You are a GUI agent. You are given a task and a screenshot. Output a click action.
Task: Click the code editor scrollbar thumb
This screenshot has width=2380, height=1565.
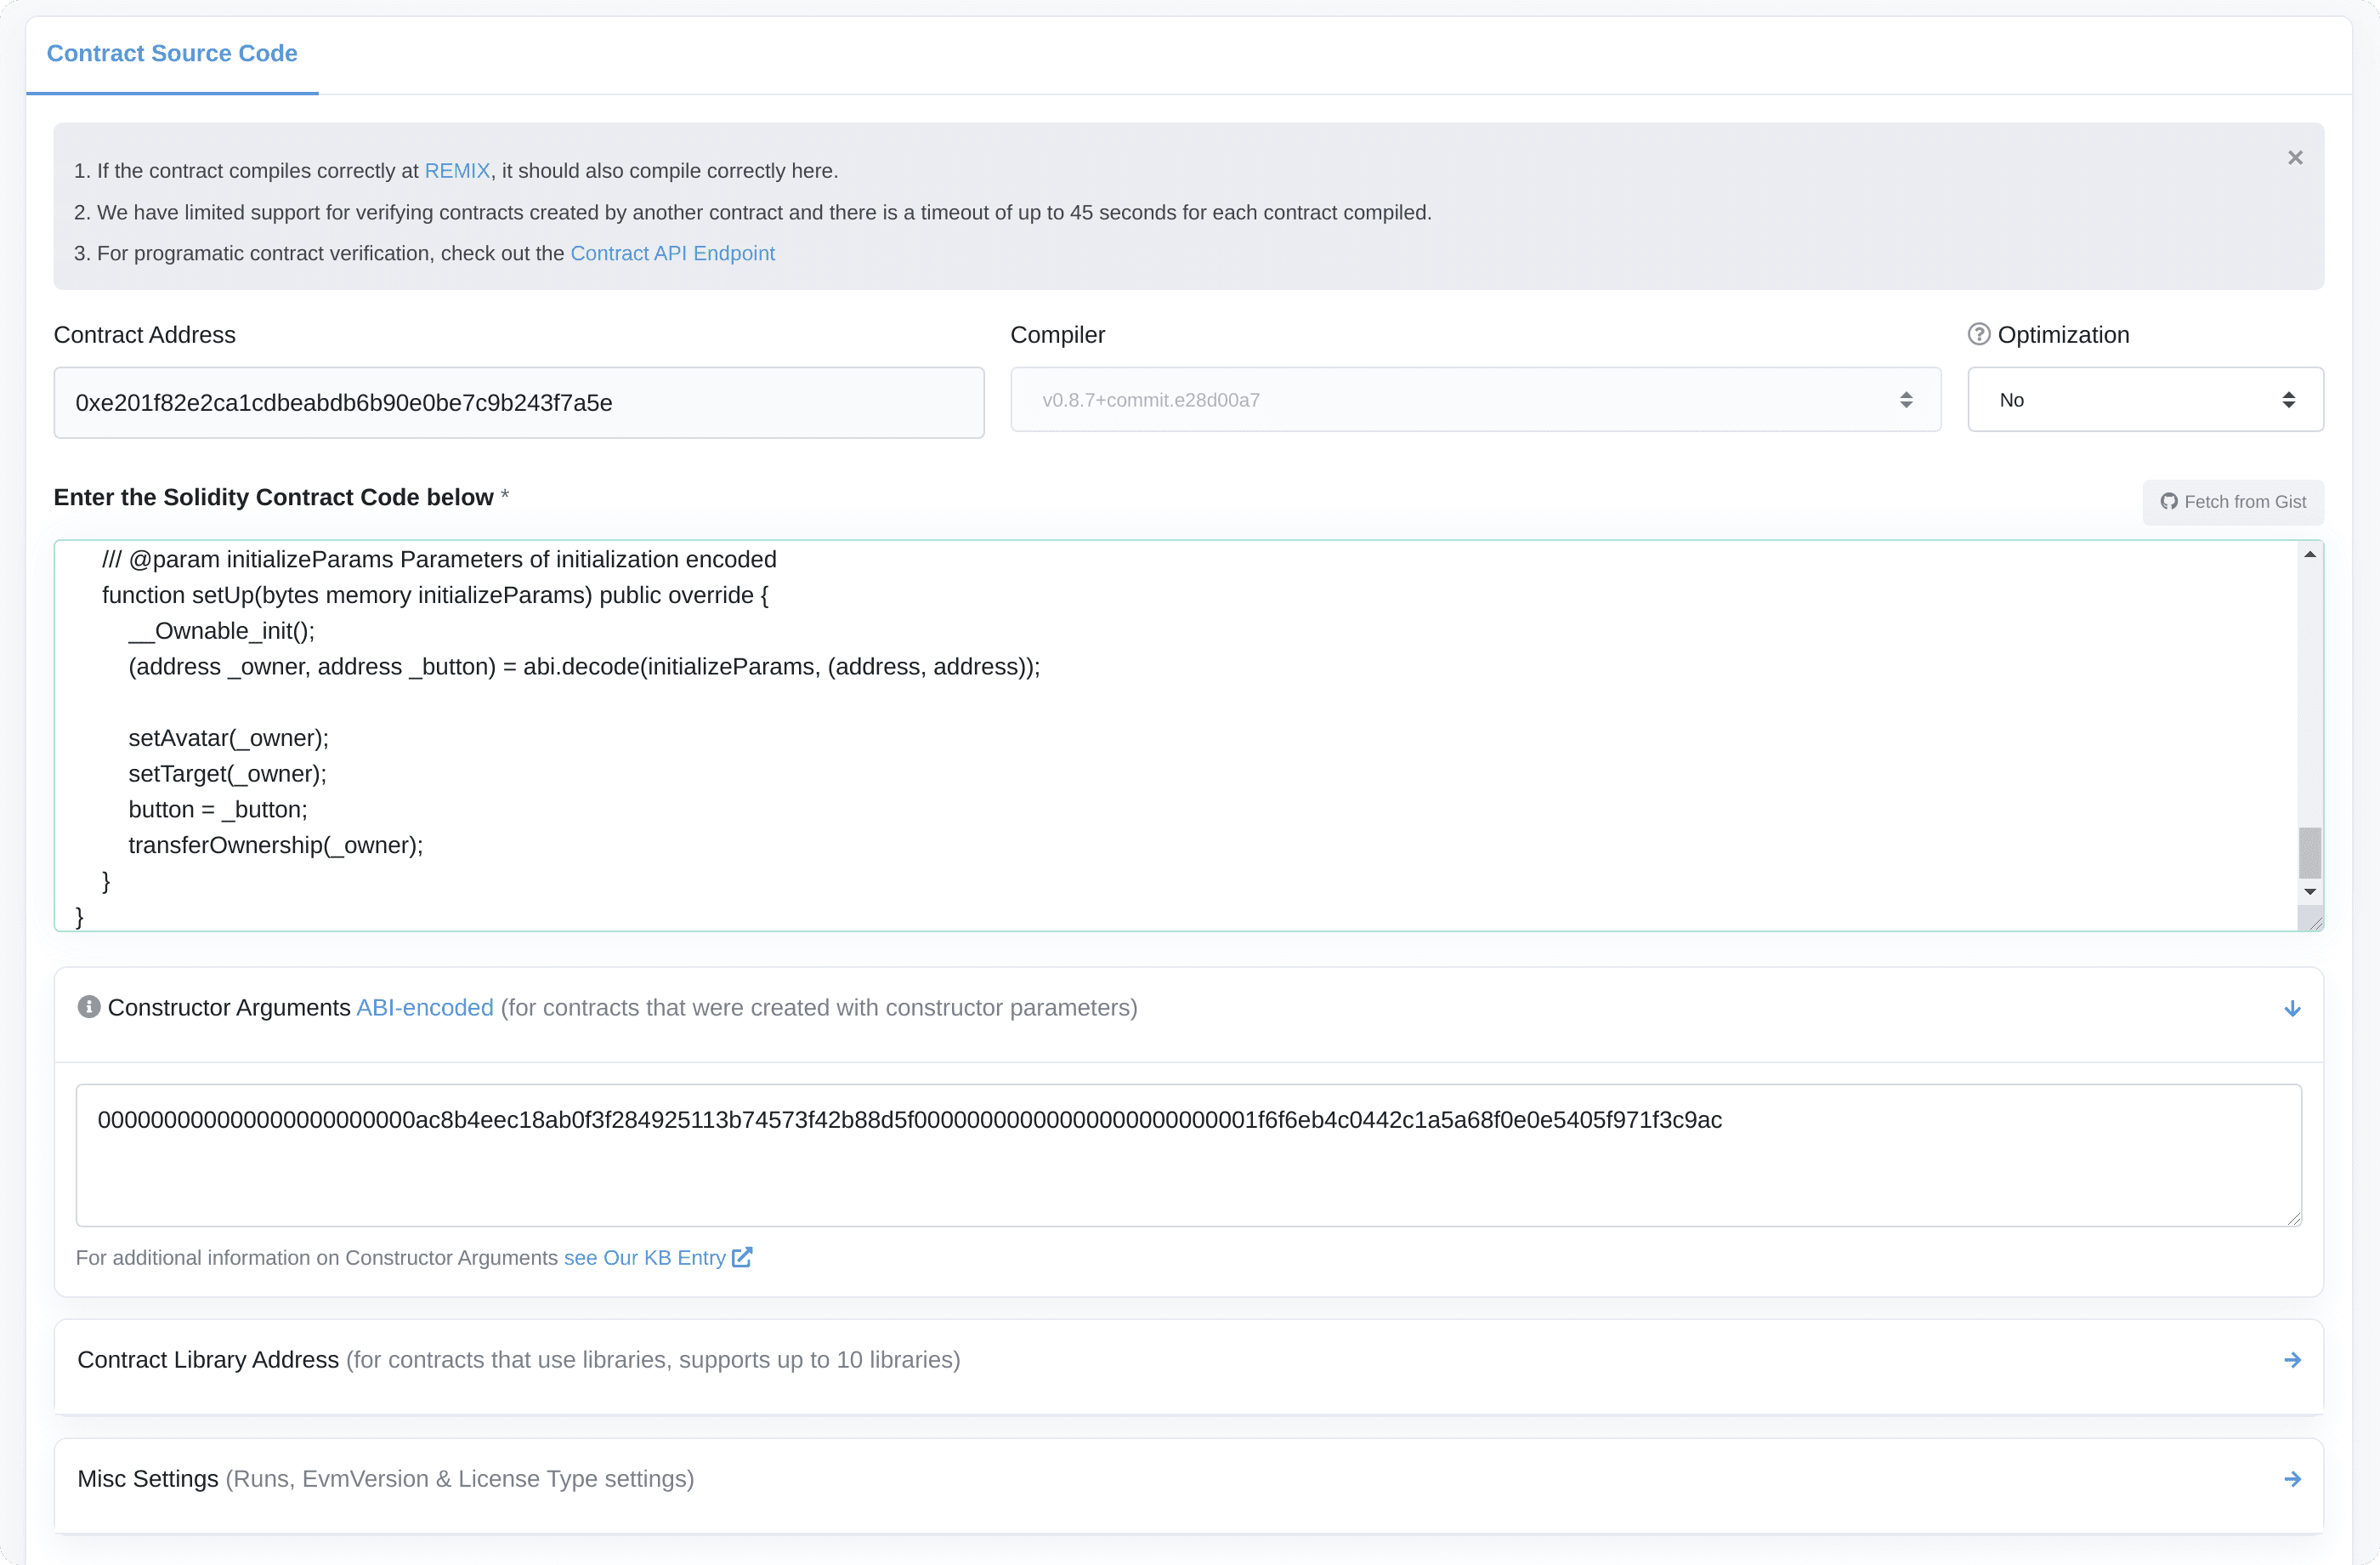(x=2309, y=852)
